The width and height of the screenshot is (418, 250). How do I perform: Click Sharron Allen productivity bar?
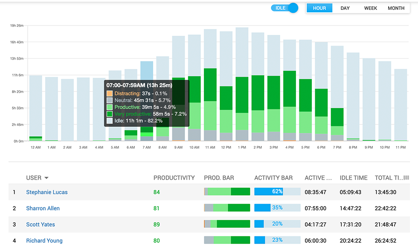[x=227, y=208]
